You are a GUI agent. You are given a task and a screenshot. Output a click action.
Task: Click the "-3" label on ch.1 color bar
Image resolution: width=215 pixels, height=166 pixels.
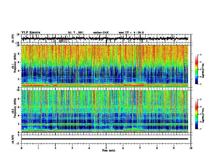pos(200,55)
